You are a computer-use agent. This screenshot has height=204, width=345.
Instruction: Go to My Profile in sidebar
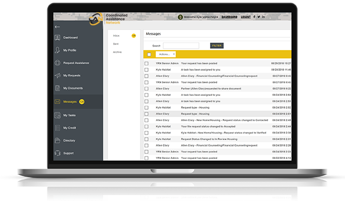click(70, 50)
